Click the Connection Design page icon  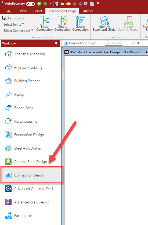[x=66, y=43]
